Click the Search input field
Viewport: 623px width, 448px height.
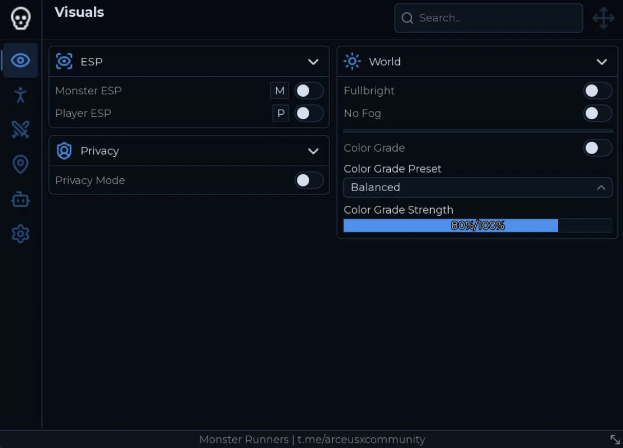488,18
